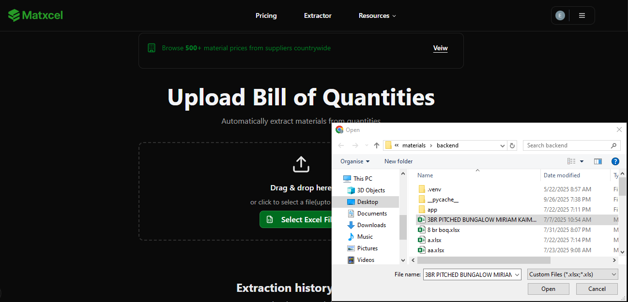Click the E profile avatar
Viewport: 628px width, 302px height.
[x=560, y=15]
